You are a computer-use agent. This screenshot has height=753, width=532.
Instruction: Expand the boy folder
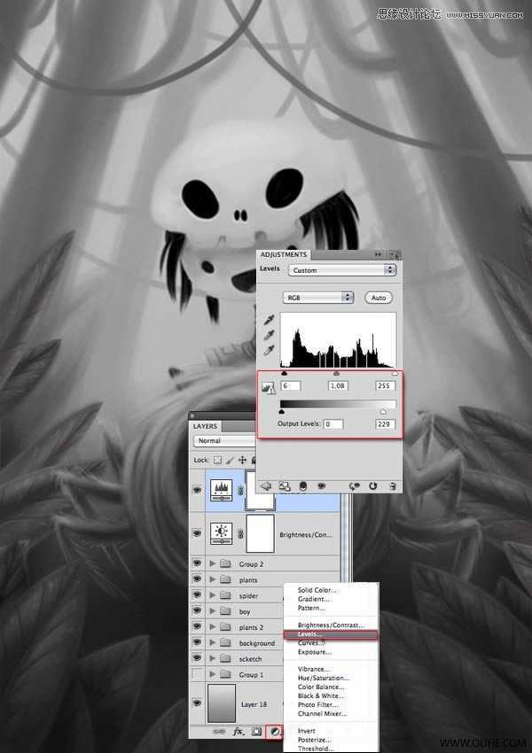pos(213,611)
